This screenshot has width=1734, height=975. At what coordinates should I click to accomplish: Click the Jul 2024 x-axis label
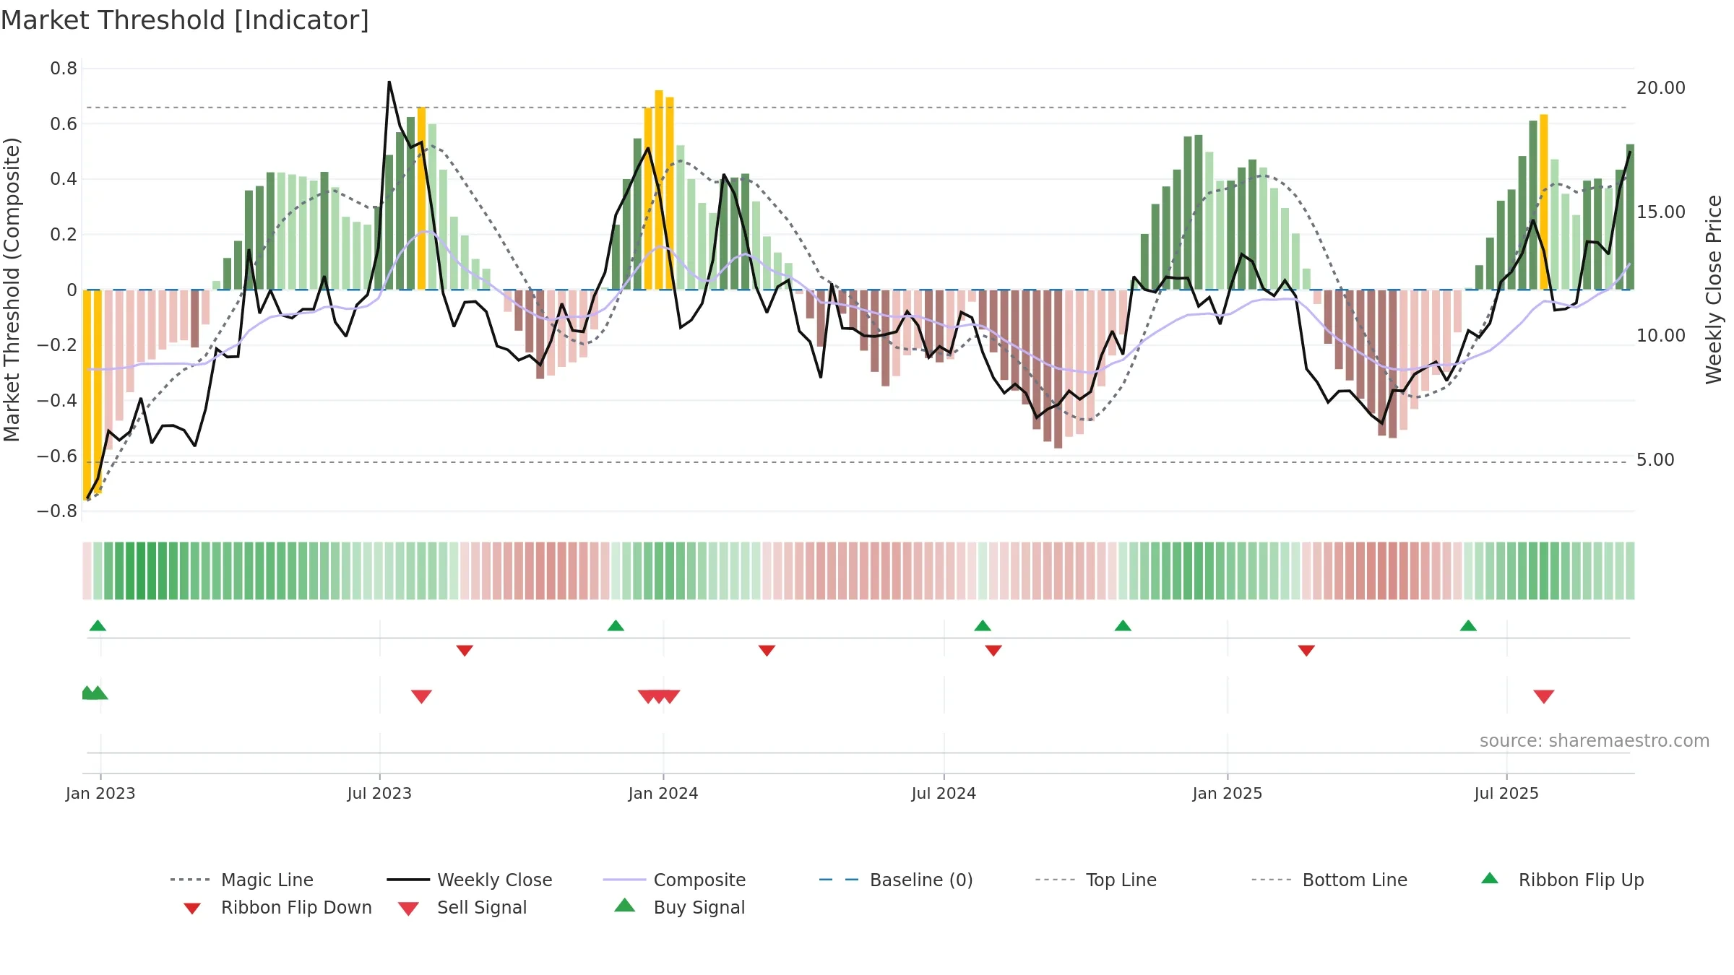tap(944, 794)
